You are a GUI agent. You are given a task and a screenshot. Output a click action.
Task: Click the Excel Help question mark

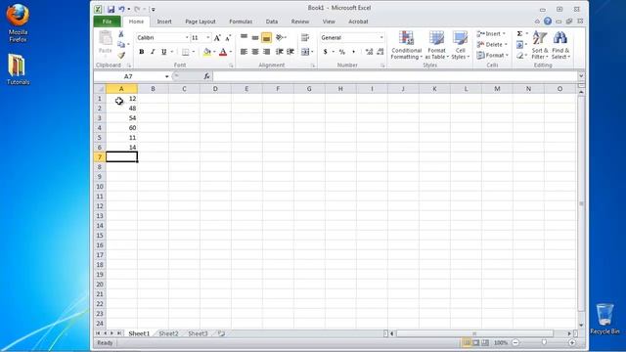tap(548, 22)
